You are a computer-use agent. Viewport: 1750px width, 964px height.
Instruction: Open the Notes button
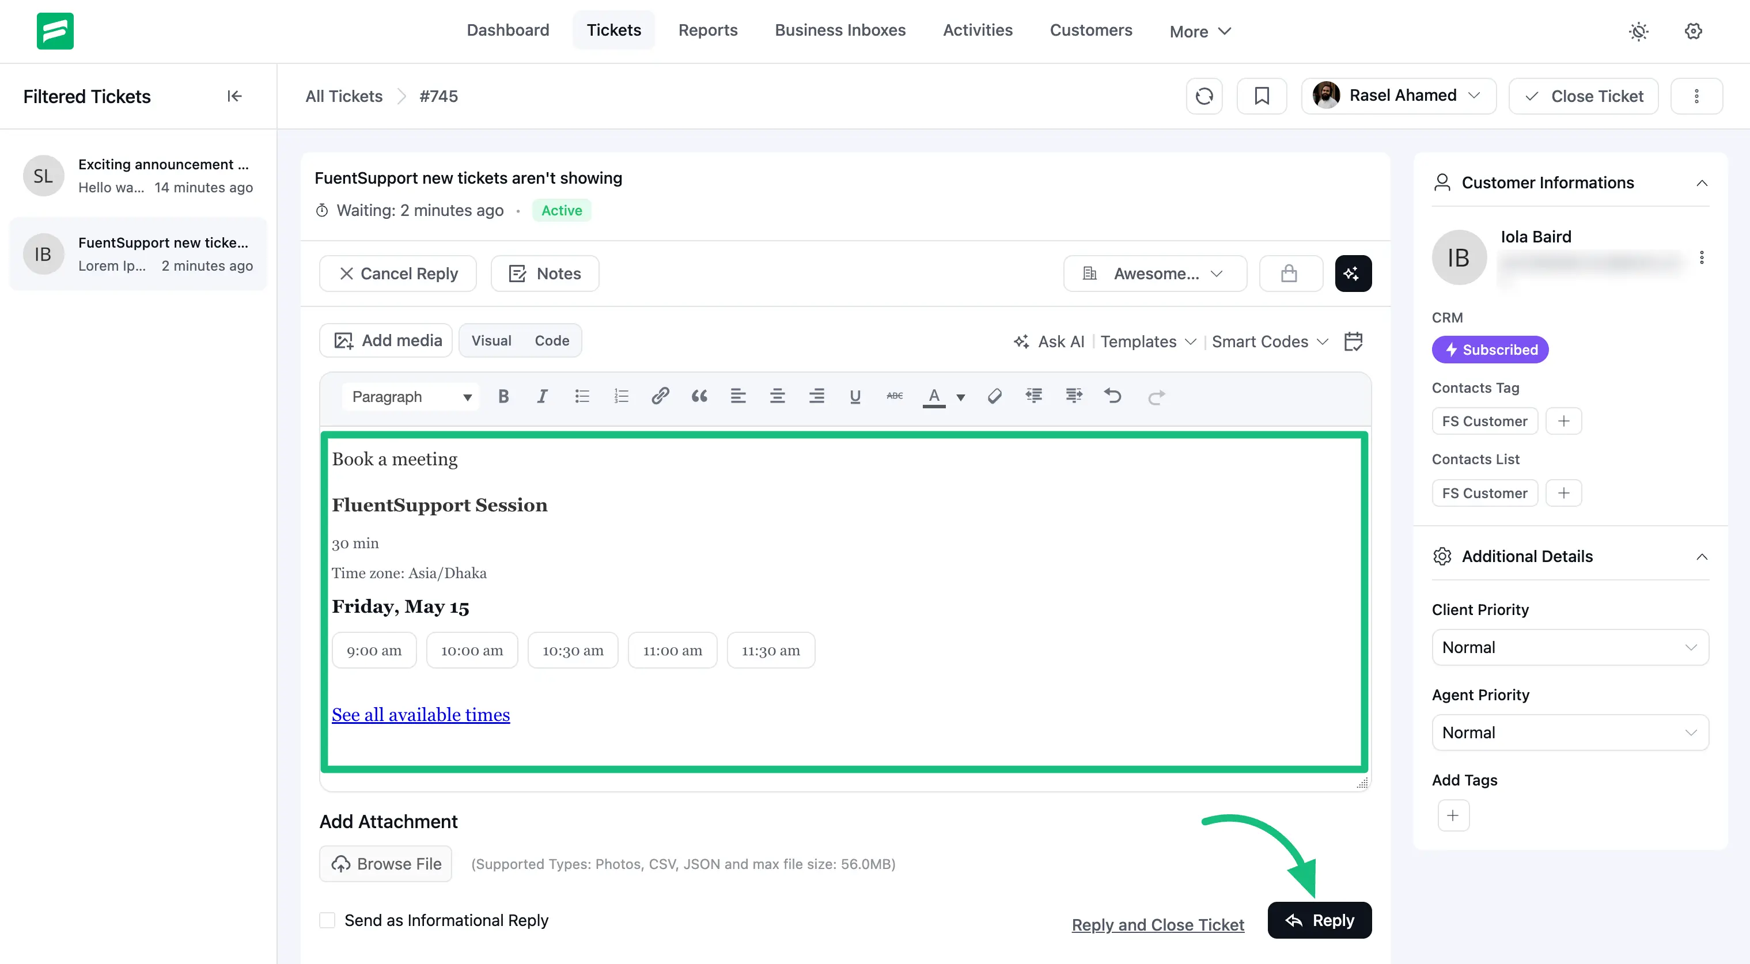[545, 273]
